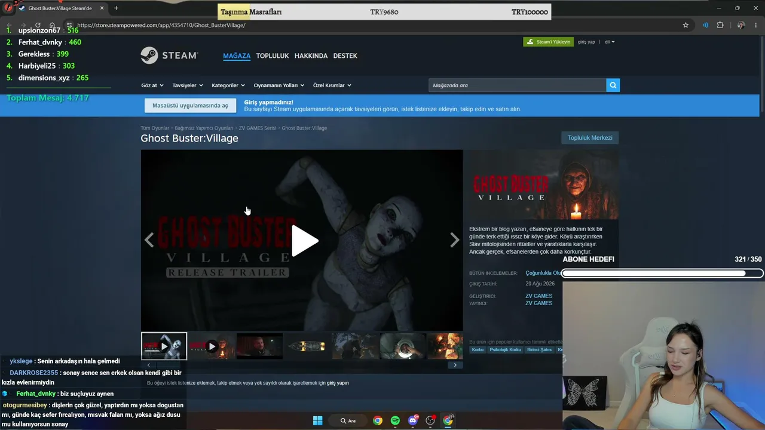Focus the Mağazada ara search field
765x430 pixels.
(518, 85)
